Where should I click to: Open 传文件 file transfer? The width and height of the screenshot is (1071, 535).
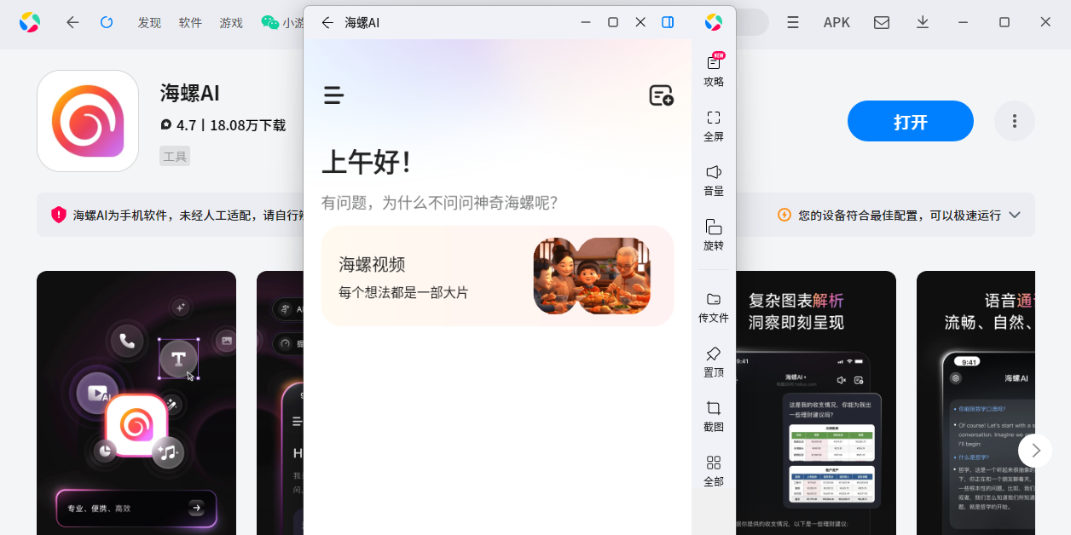(714, 307)
